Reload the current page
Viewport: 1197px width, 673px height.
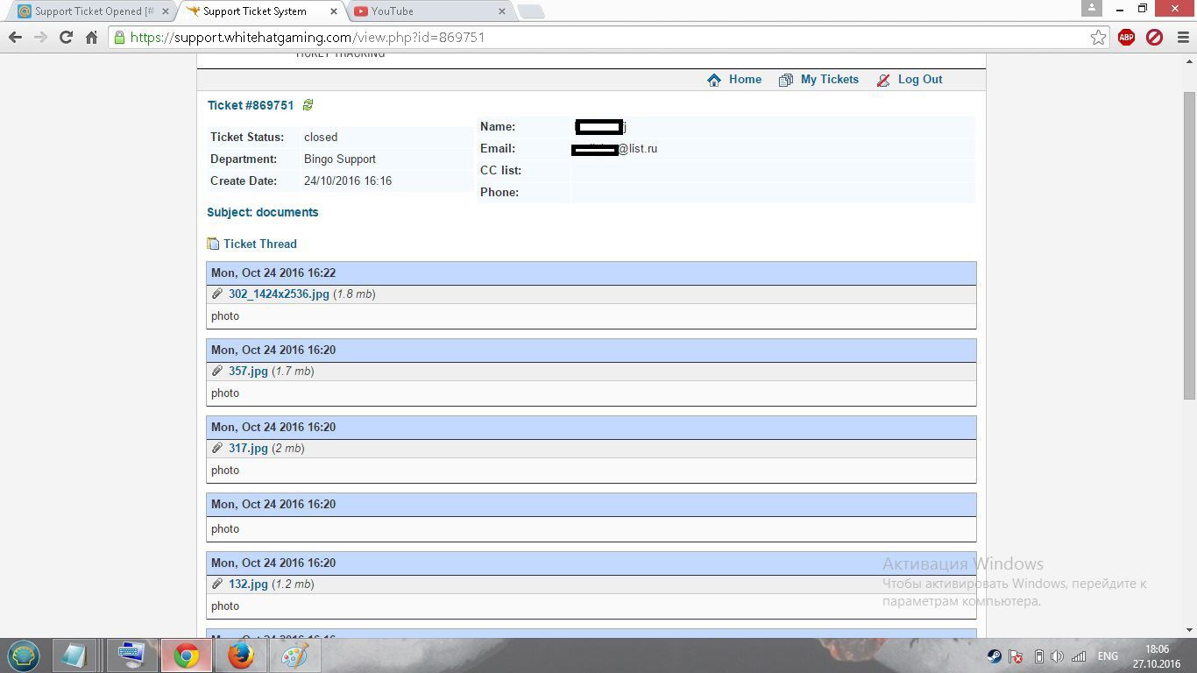click(x=66, y=37)
